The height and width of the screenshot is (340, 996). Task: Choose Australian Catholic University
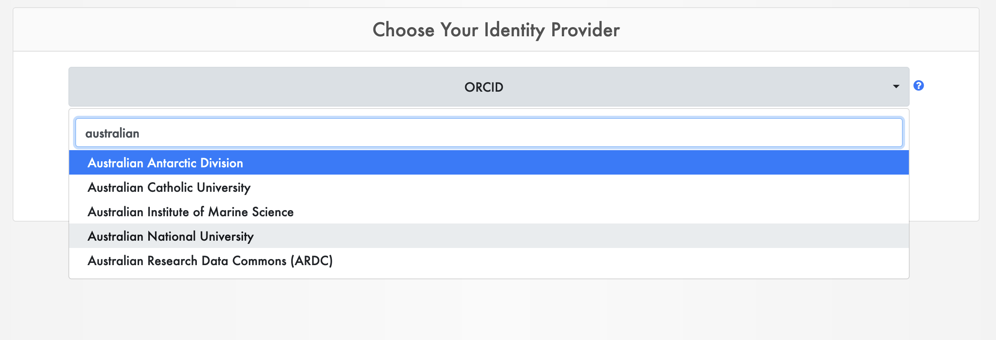pos(489,187)
